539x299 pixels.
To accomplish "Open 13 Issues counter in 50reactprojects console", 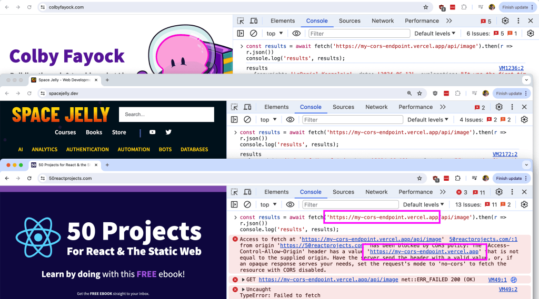I will pos(483,204).
